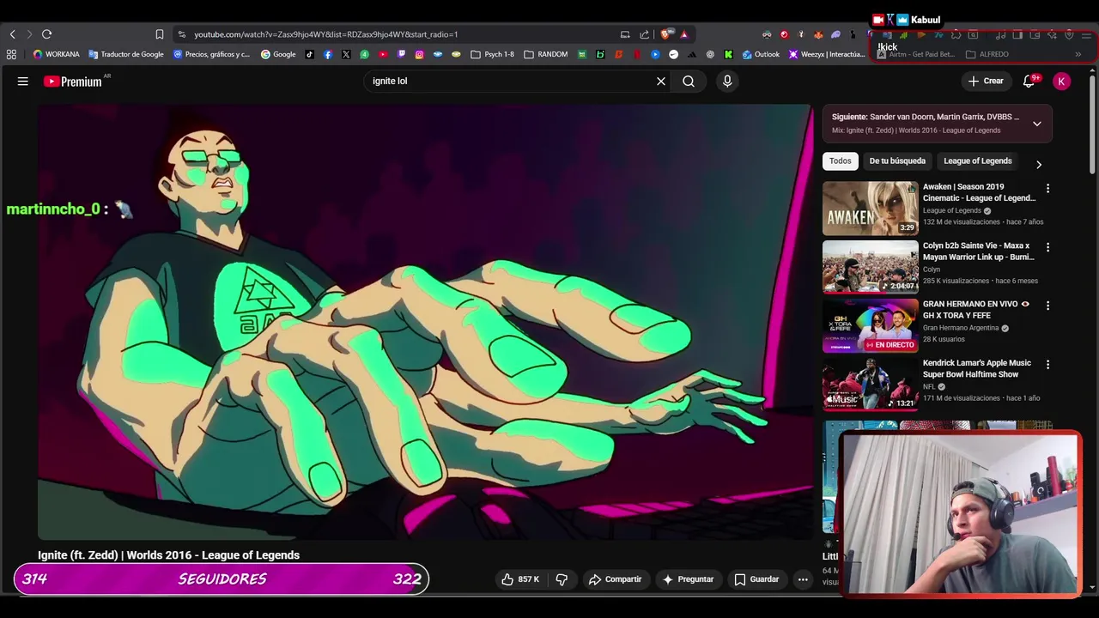Like the video (857 K)
Screen dimensions: 1099x618
click(x=520, y=579)
